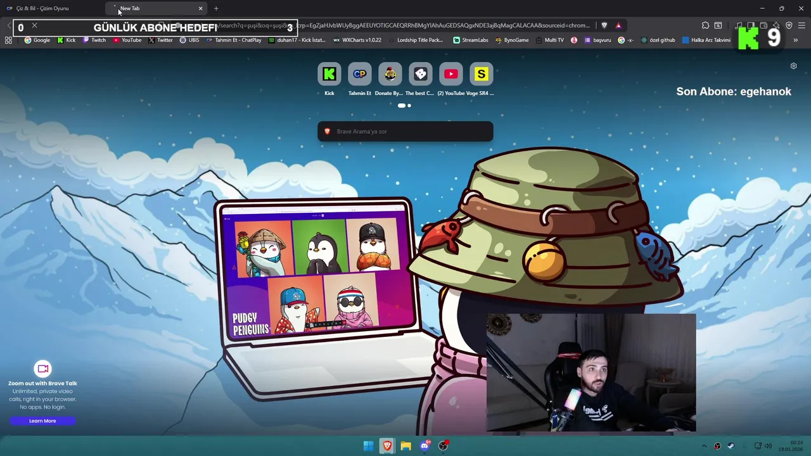Open özel github bookmark
The width and height of the screenshot is (811, 456).
658,40
